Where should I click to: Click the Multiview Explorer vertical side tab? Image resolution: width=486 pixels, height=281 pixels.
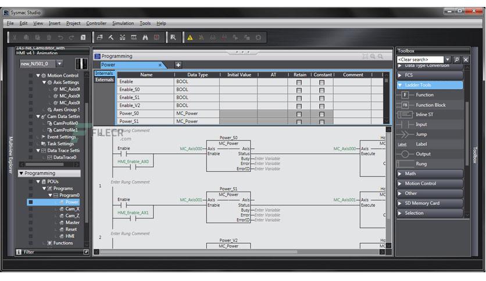point(10,155)
